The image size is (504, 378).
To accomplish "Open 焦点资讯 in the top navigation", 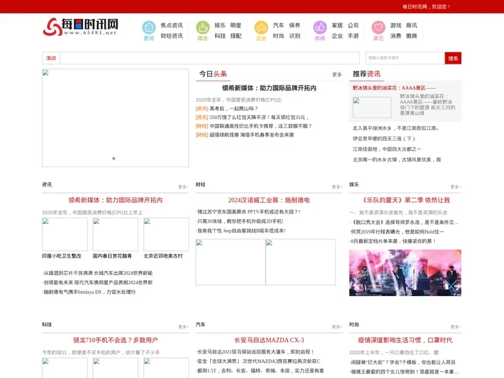I will coord(171,25).
